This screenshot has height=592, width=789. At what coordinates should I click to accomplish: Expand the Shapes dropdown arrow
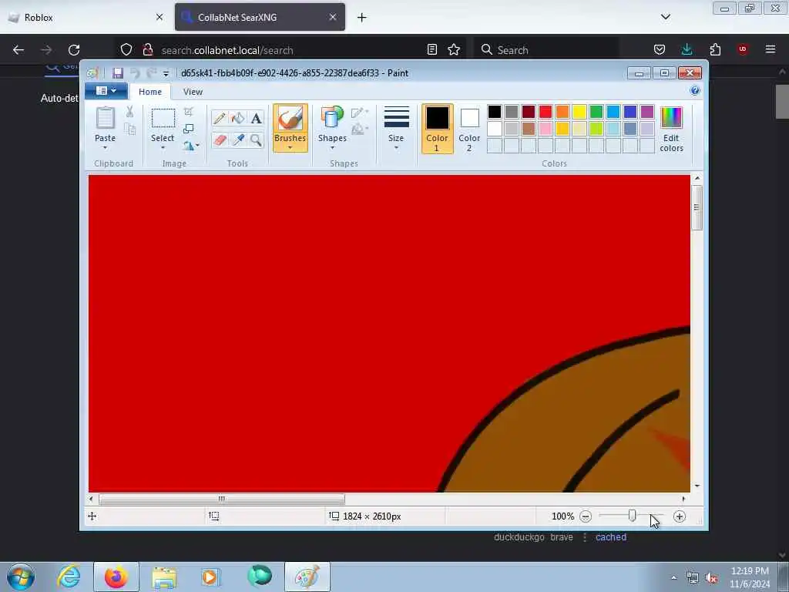point(332,147)
